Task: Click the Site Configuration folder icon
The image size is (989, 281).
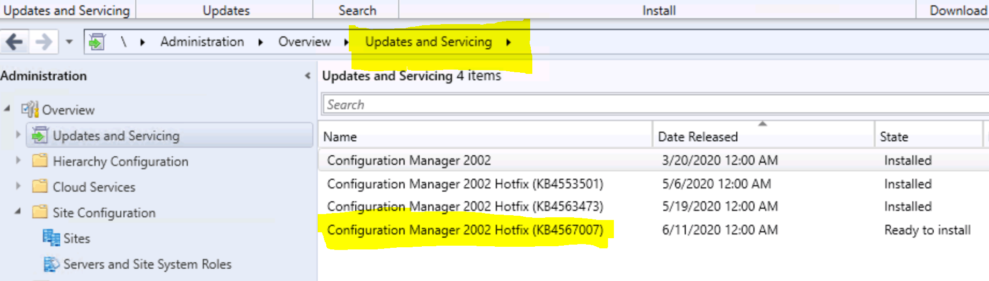Action: pos(40,212)
